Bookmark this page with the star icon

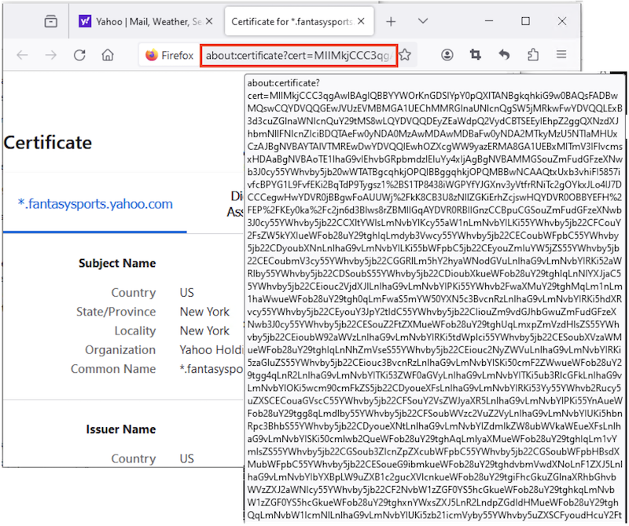(404, 55)
